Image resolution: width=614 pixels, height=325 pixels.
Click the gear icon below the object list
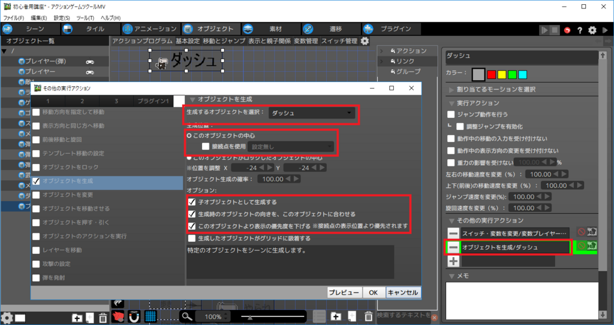[6, 318]
